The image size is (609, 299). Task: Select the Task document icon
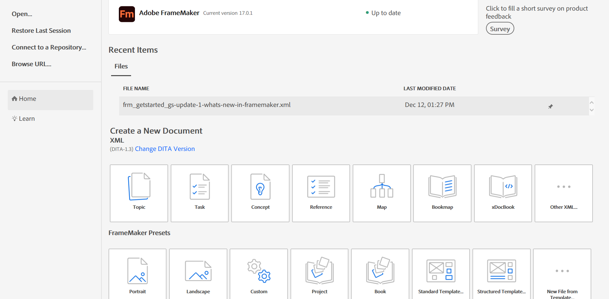click(x=199, y=193)
